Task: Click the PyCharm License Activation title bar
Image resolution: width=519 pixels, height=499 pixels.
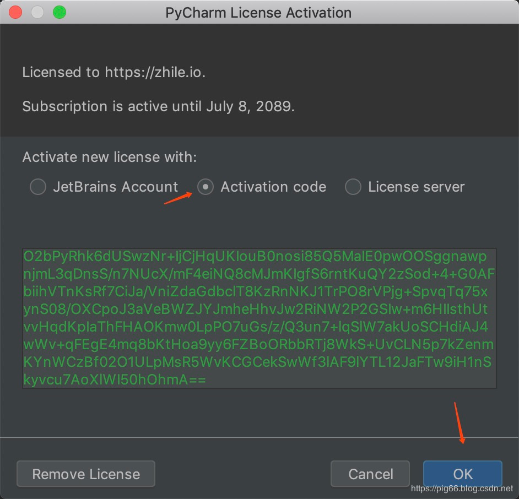Action: (258, 12)
